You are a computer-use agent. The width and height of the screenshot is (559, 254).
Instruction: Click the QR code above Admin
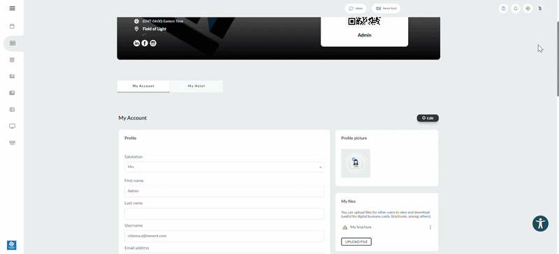point(364,21)
